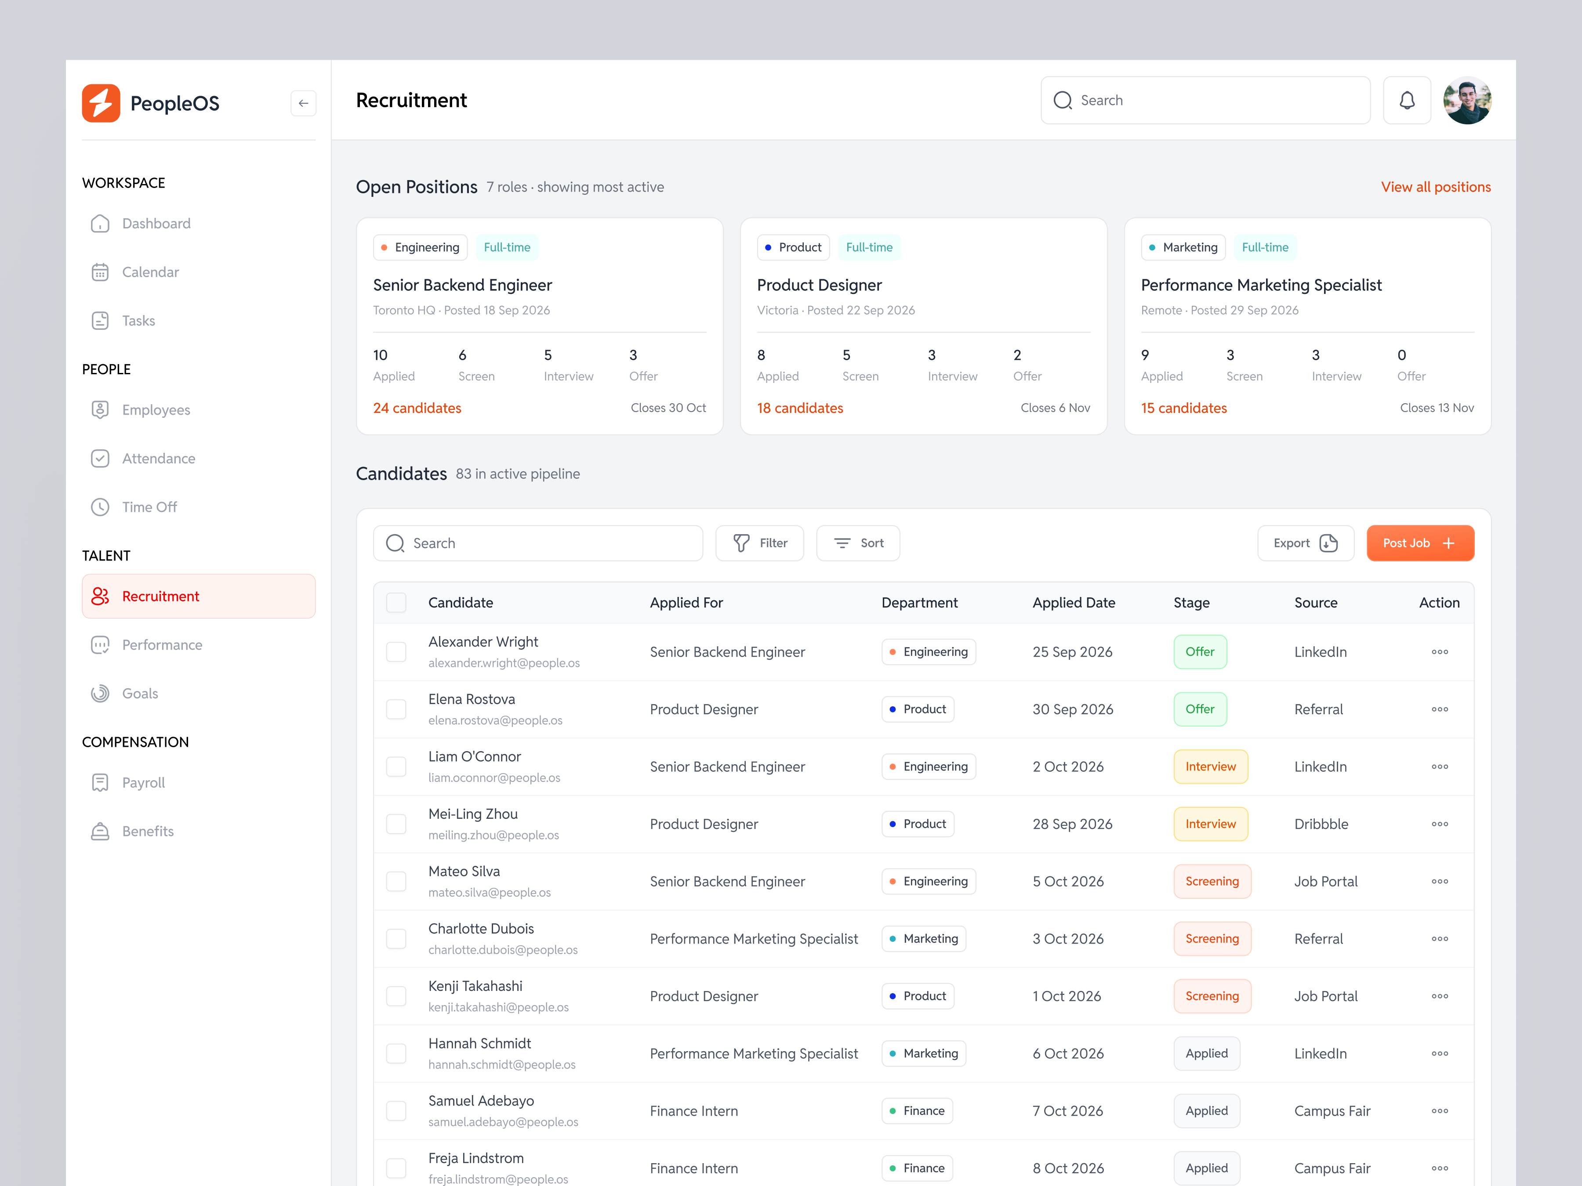This screenshot has height=1186, width=1582.
Task: Open action menu for Samuel Adebayo
Action: [1439, 1111]
